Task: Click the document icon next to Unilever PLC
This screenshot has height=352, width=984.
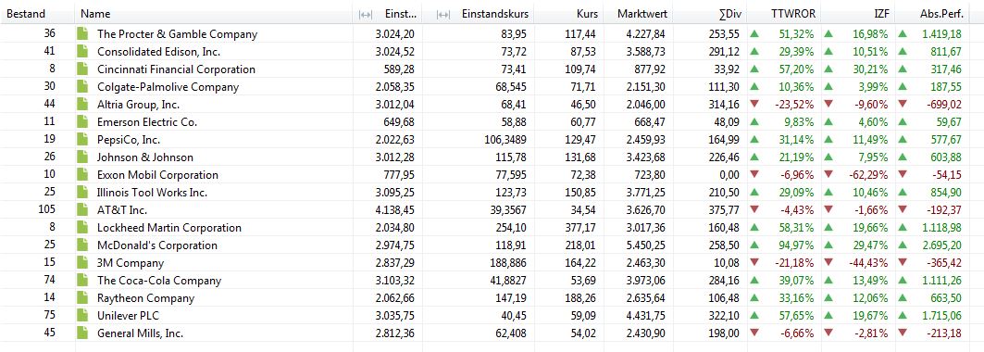Action: point(81,316)
